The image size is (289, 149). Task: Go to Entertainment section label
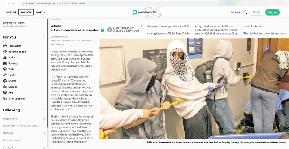[17, 98]
